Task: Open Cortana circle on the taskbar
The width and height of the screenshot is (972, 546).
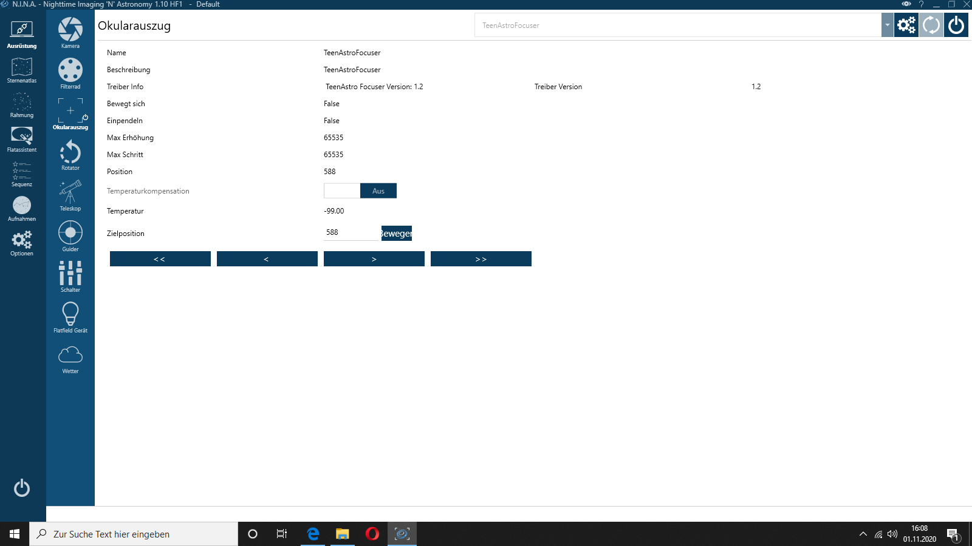Action: 253,534
